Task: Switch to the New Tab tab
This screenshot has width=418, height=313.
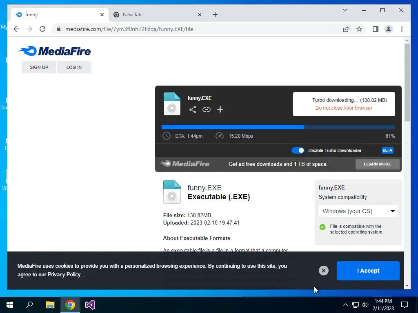Action: (157, 15)
